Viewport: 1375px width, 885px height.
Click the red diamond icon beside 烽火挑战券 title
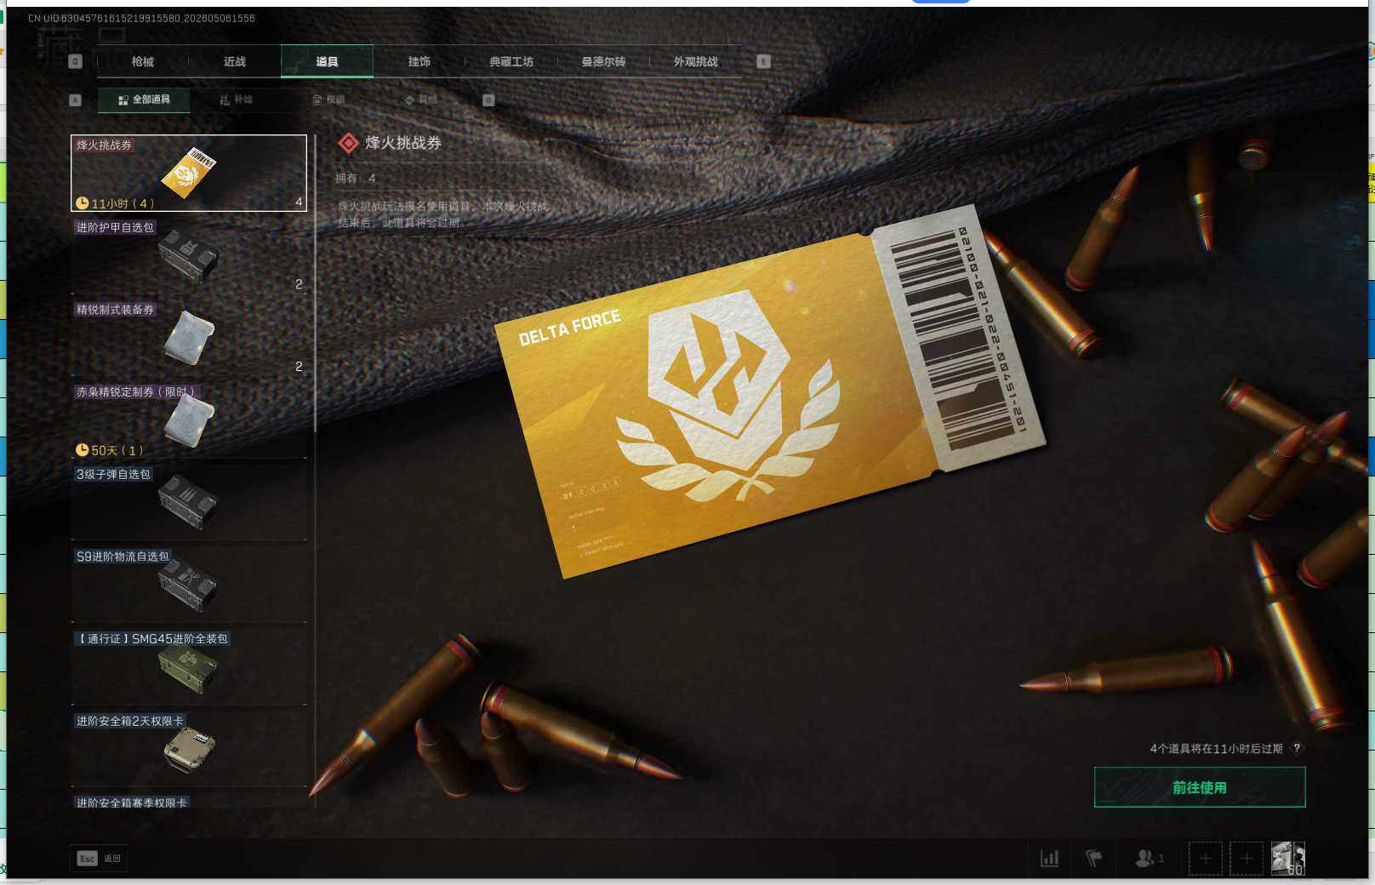pyautogui.click(x=348, y=143)
